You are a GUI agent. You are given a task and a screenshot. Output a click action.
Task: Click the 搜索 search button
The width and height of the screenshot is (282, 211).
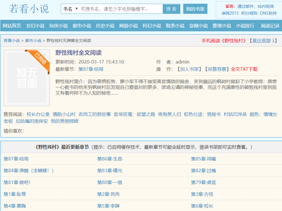click(171, 9)
